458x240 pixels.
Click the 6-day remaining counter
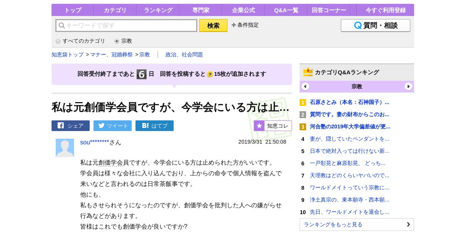click(142, 74)
